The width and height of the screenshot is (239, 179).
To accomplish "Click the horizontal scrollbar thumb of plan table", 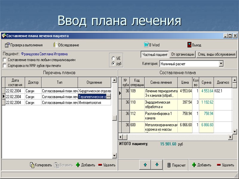I will (125, 137).
